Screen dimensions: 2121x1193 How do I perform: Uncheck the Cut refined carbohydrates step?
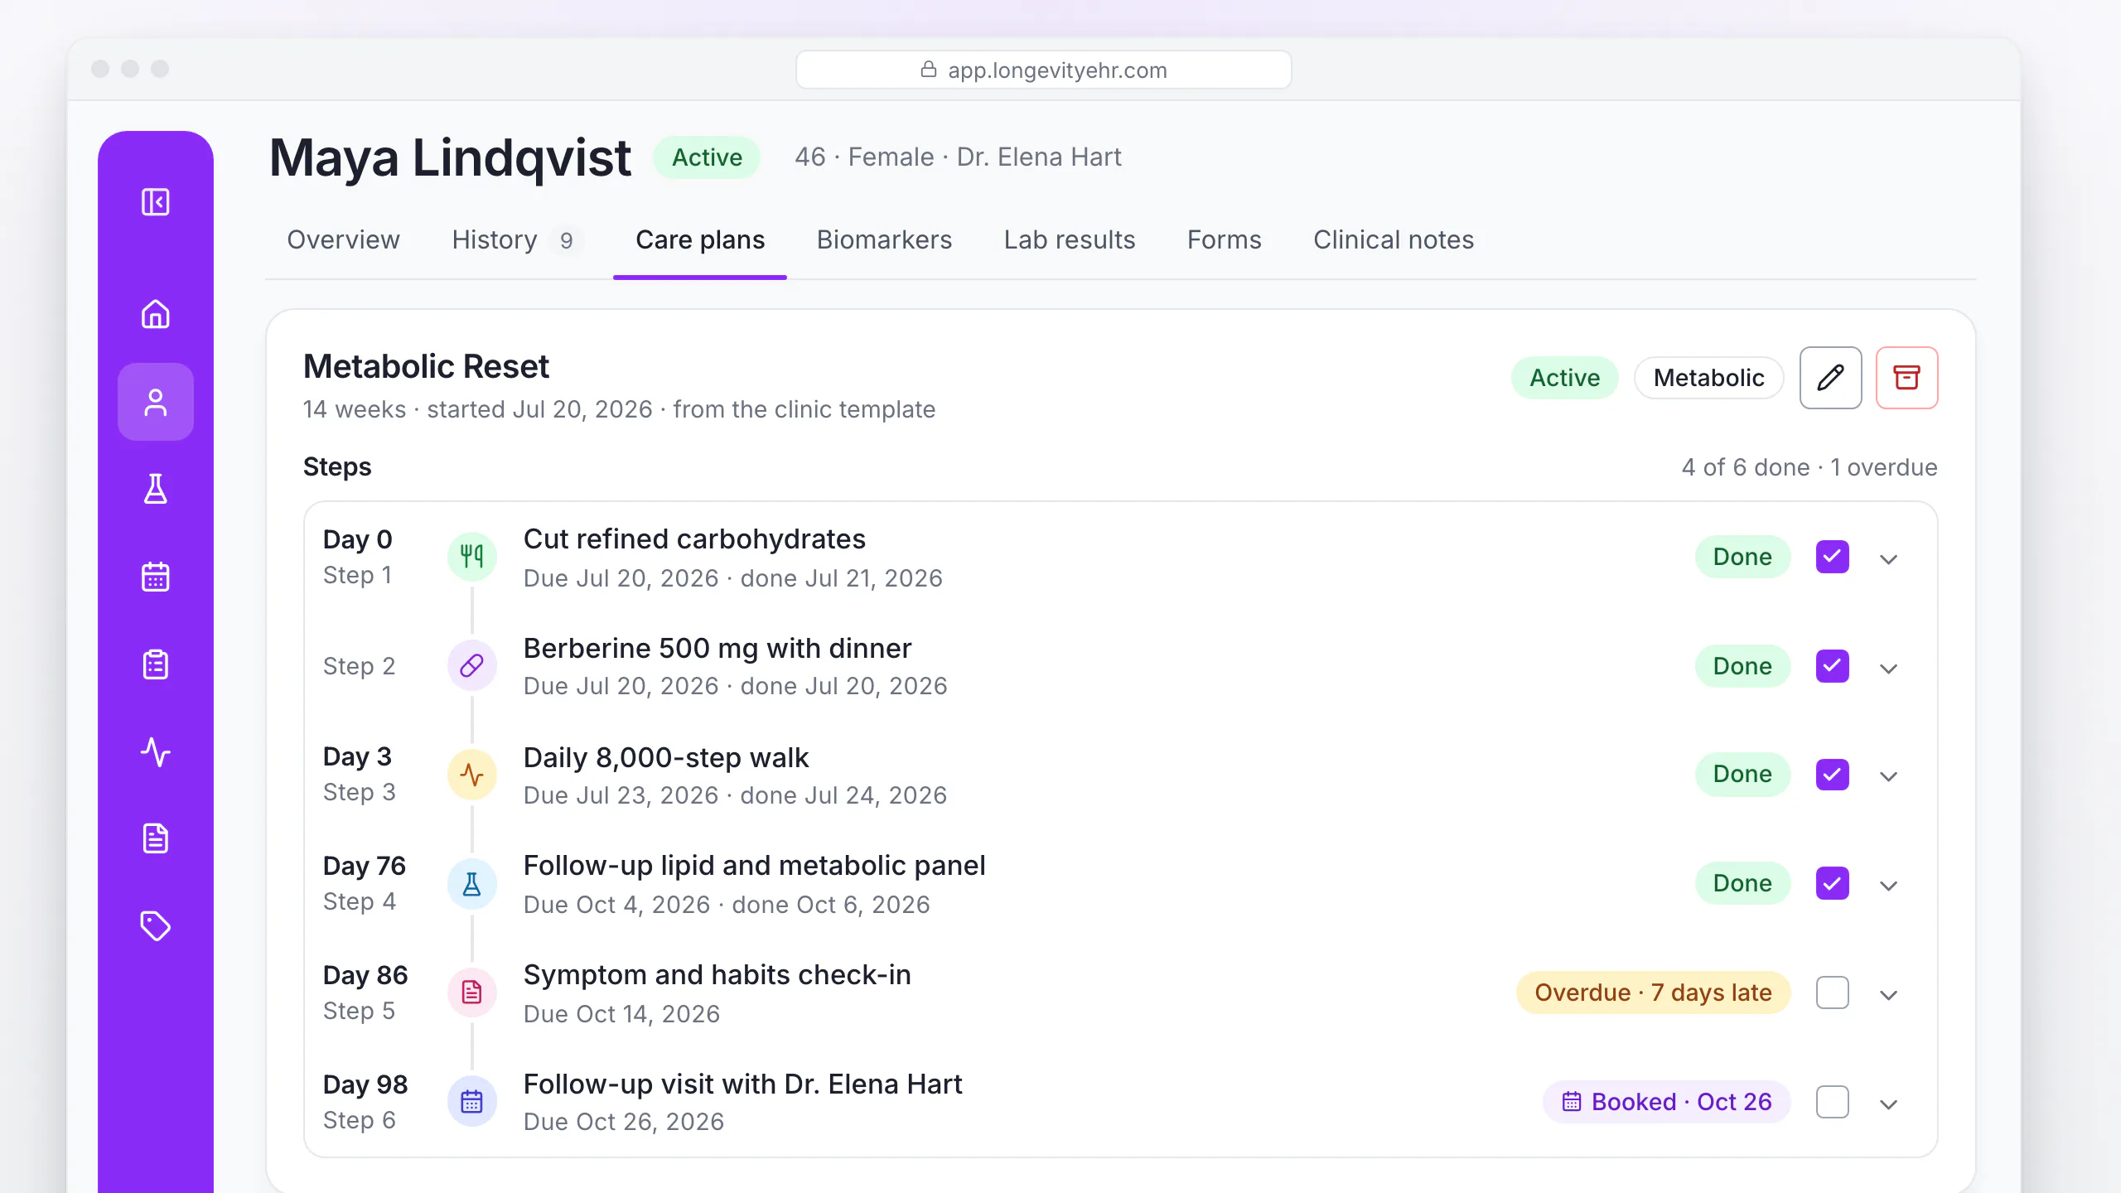pyautogui.click(x=1832, y=557)
